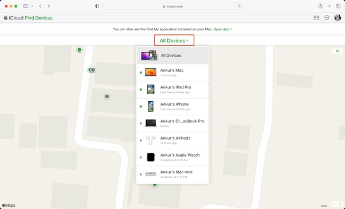Select All Devices in the list
This screenshot has height=209, width=345.
(172, 55)
